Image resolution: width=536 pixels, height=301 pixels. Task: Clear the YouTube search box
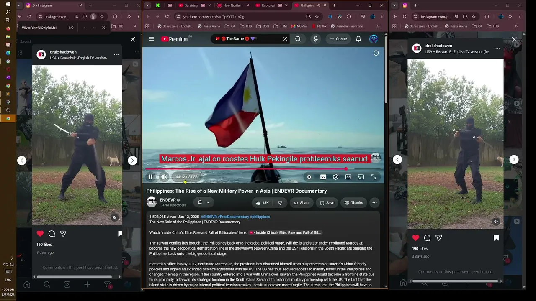click(285, 39)
